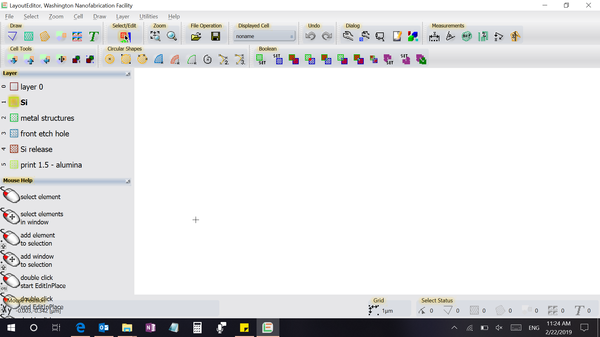Click the front etch hole blue swatch
Viewport: 600px width, 337px height.
tap(14, 133)
